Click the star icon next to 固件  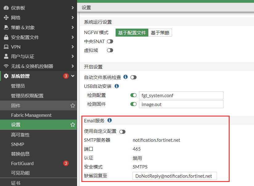tap(73, 105)
